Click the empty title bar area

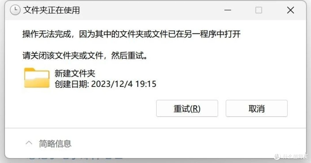tap(151, 10)
